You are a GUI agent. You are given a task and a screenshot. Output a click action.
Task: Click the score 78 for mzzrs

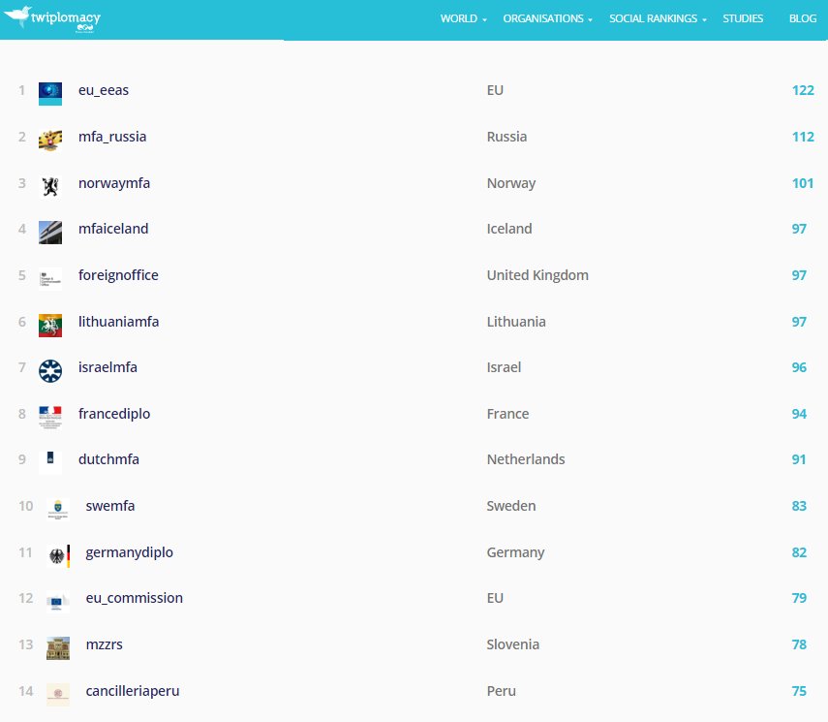coord(799,644)
